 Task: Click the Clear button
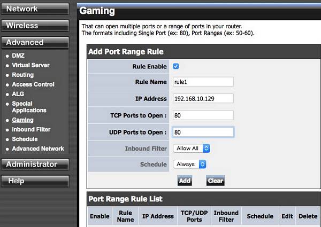click(215, 181)
